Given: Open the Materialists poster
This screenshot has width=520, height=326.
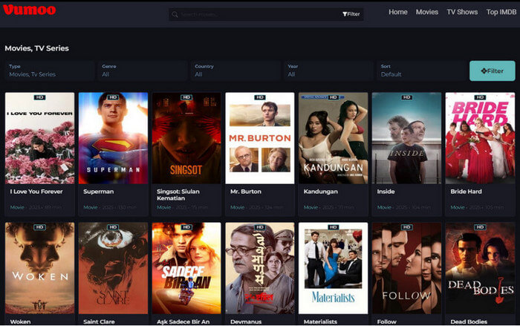Looking at the screenshot, I should pos(334,268).
